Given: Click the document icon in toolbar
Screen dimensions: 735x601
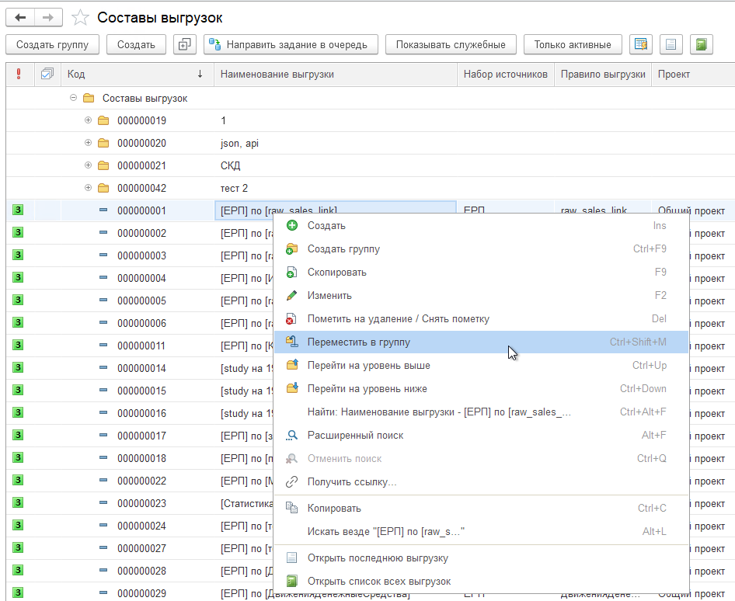Looking at the screenshot, I should (x=671, y=44).
